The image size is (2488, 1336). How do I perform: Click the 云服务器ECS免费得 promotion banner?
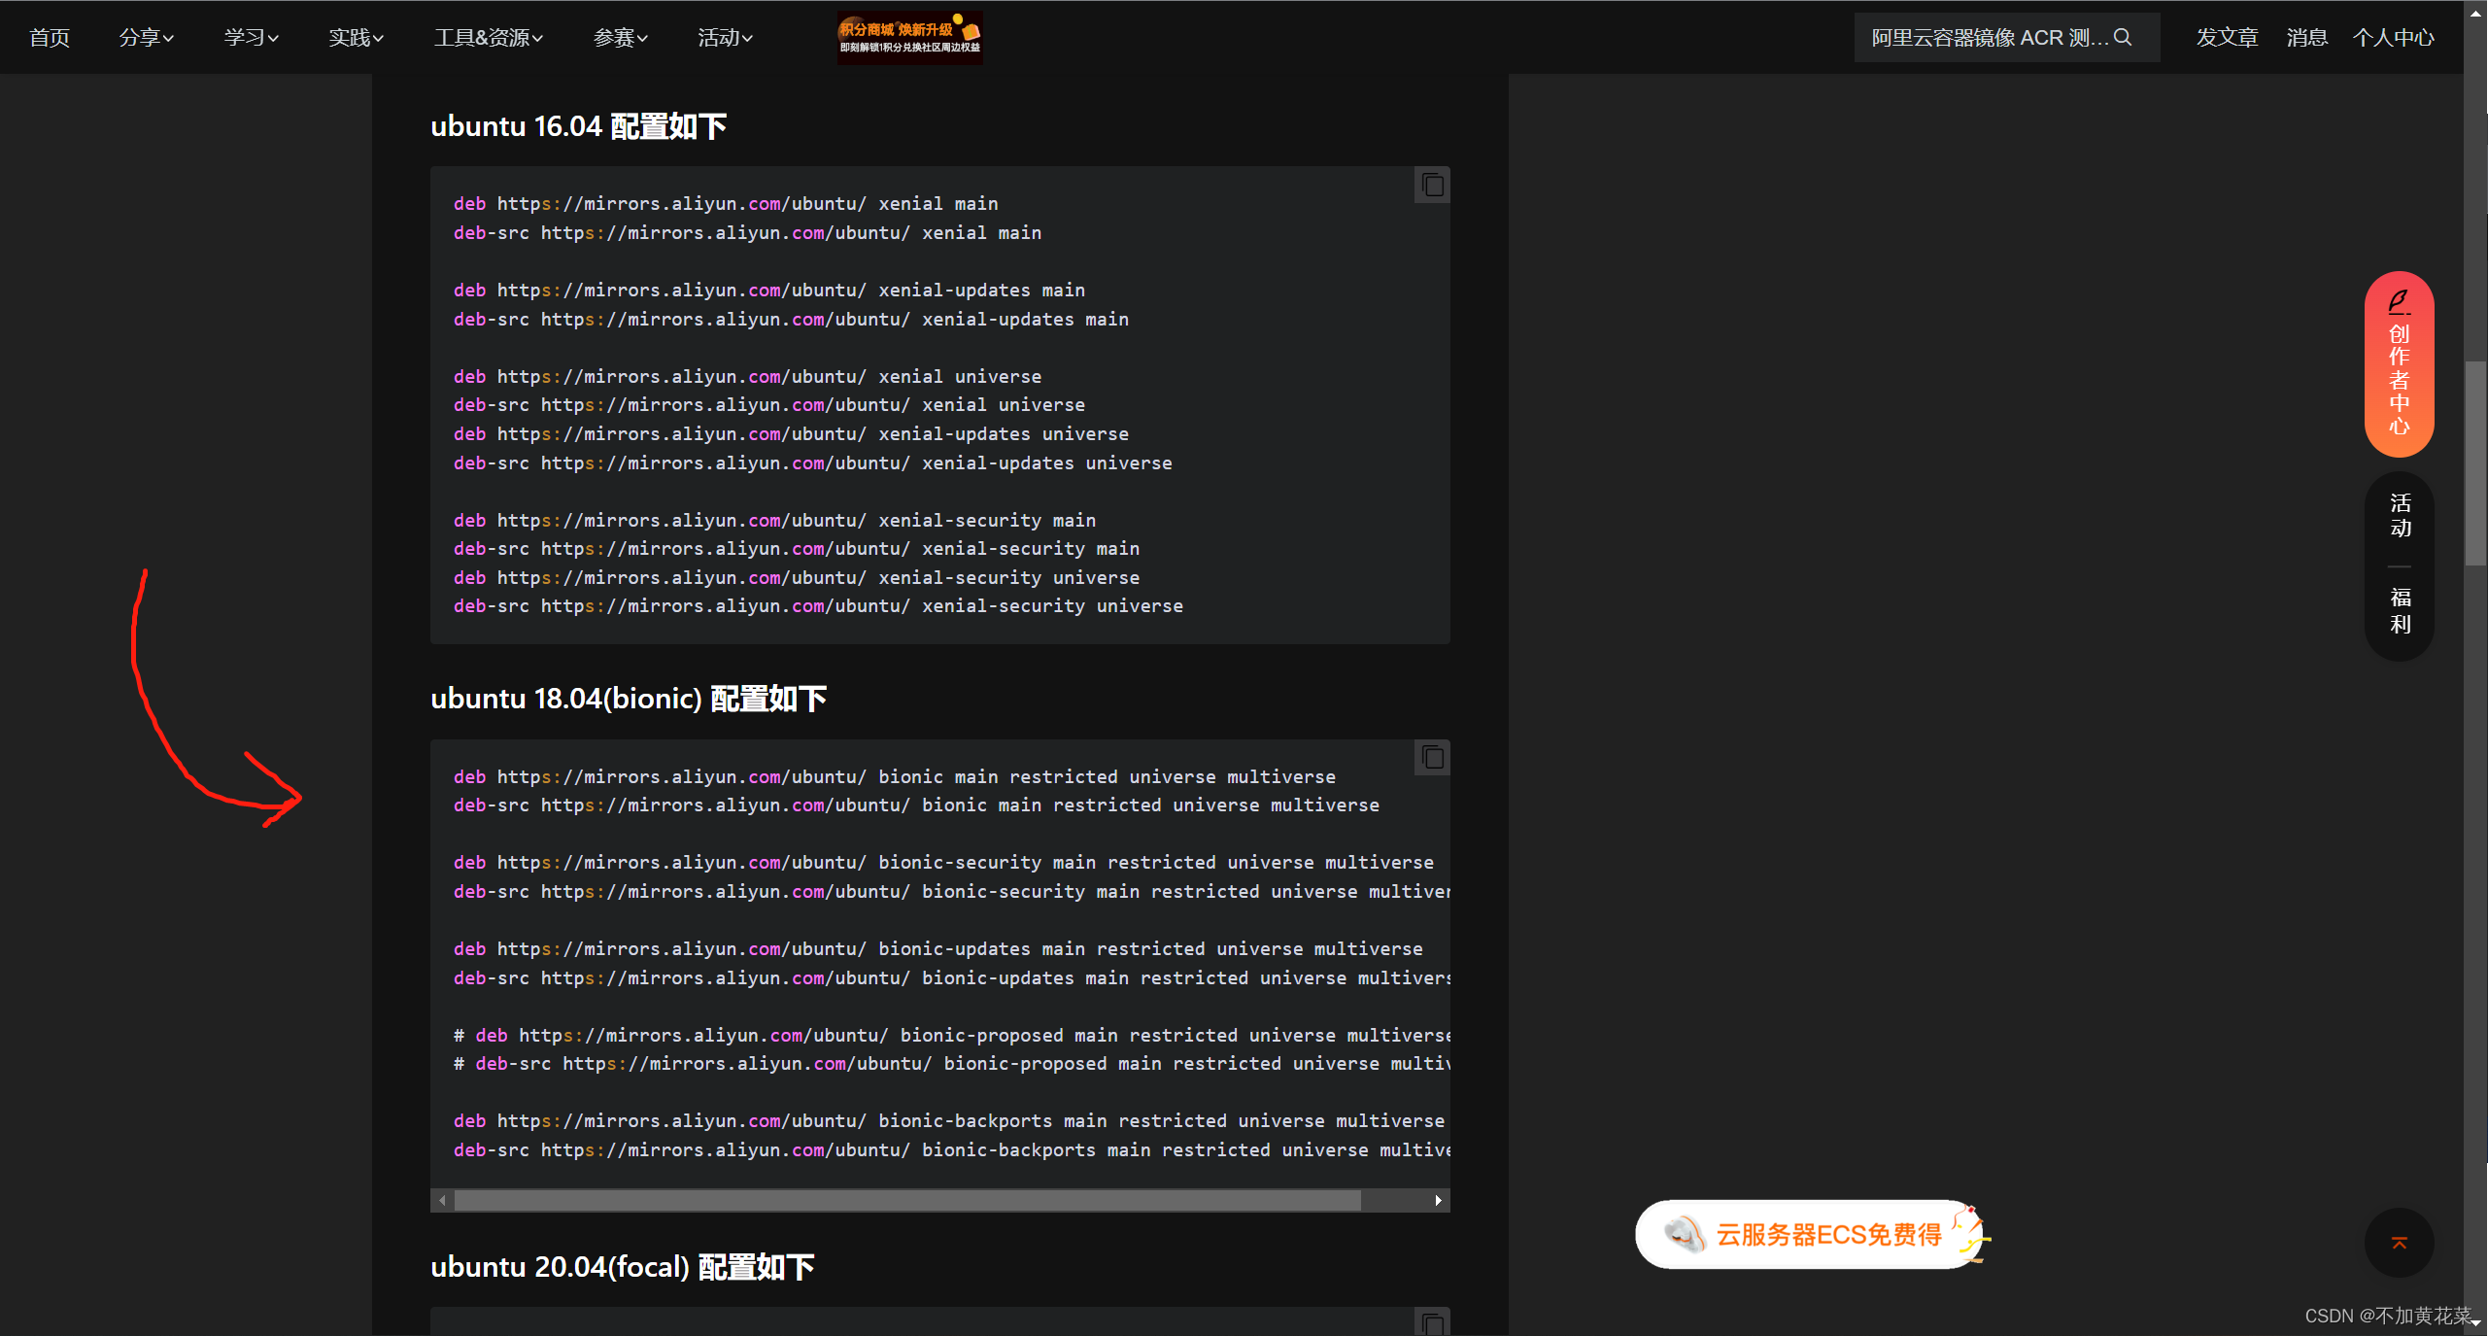coord(1807,1234)
